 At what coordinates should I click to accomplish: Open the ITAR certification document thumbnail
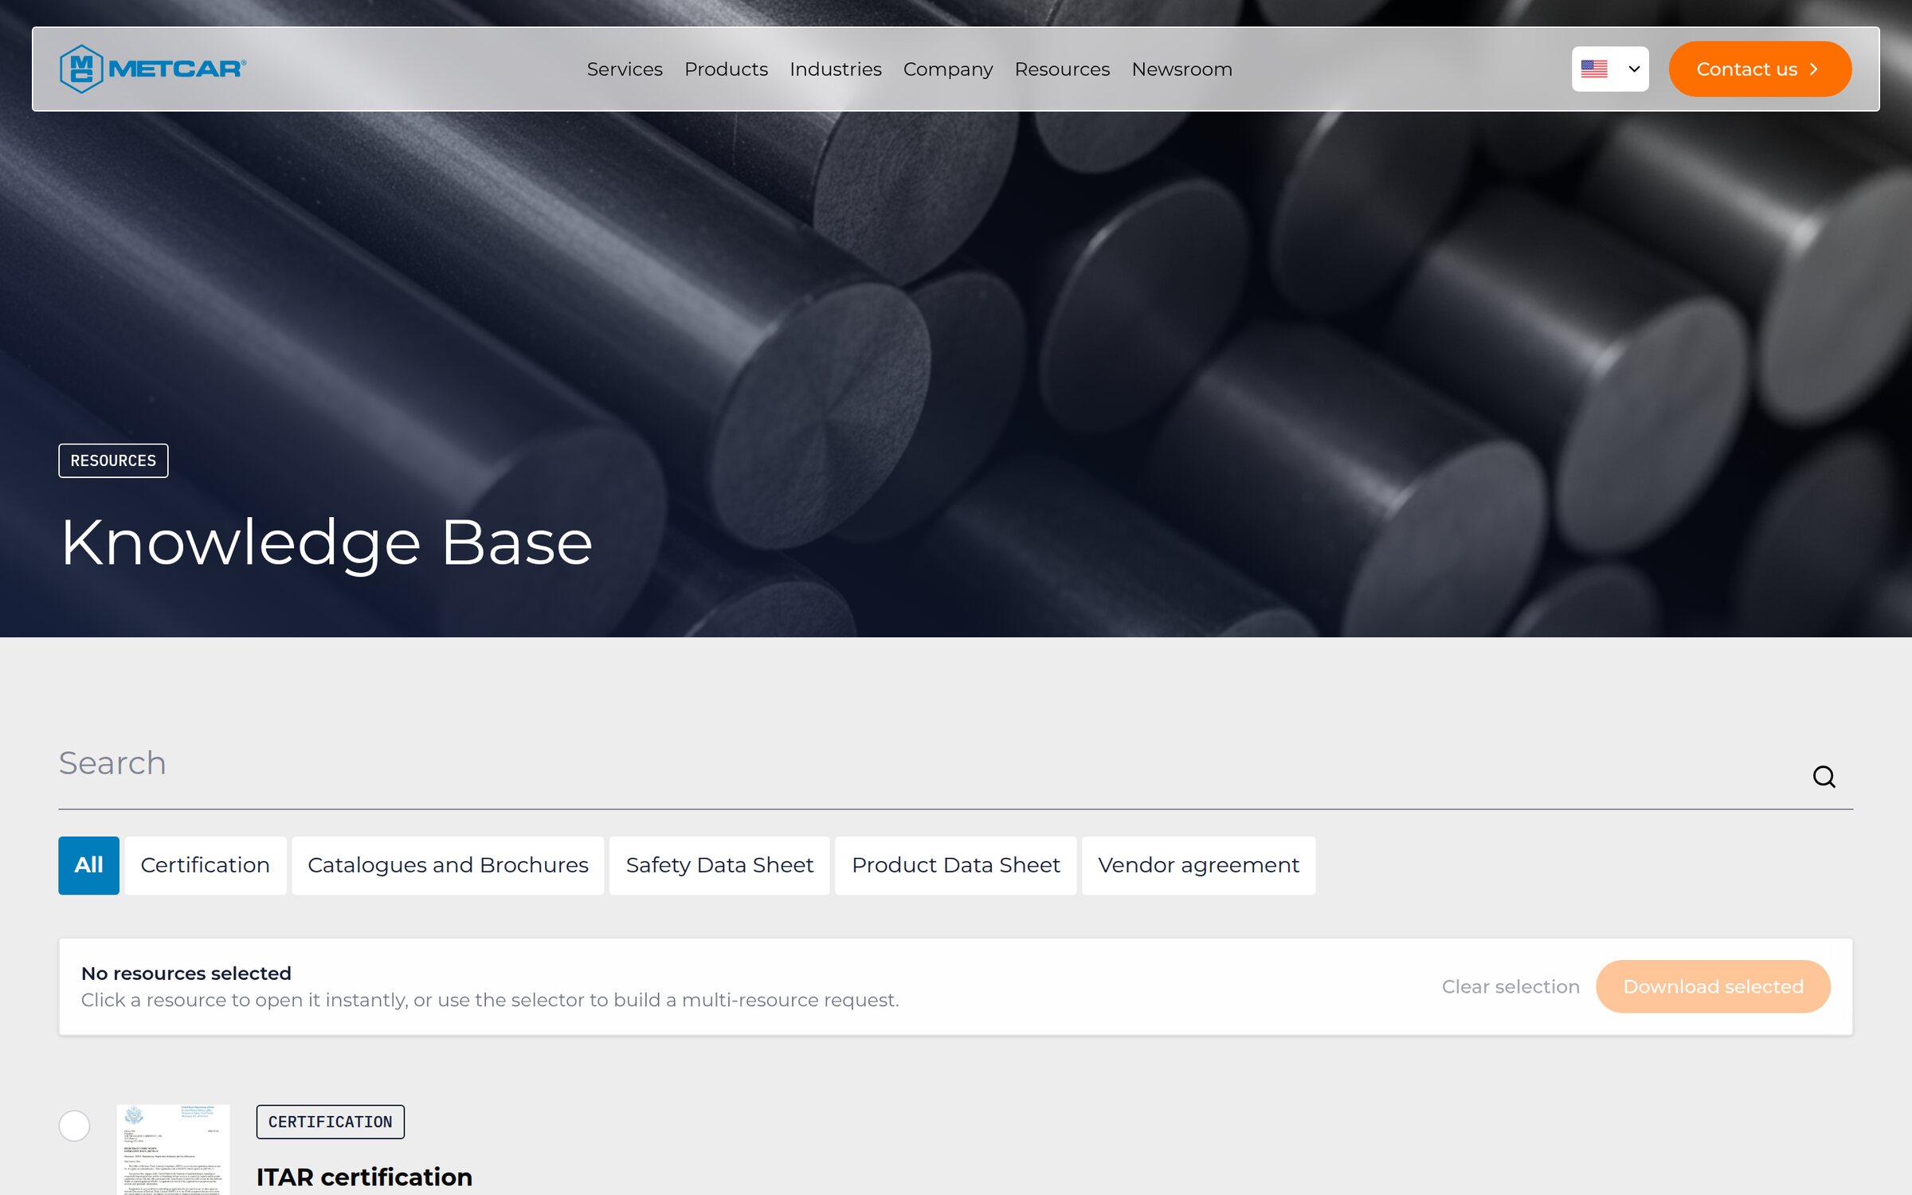(x=173, y=1150)
